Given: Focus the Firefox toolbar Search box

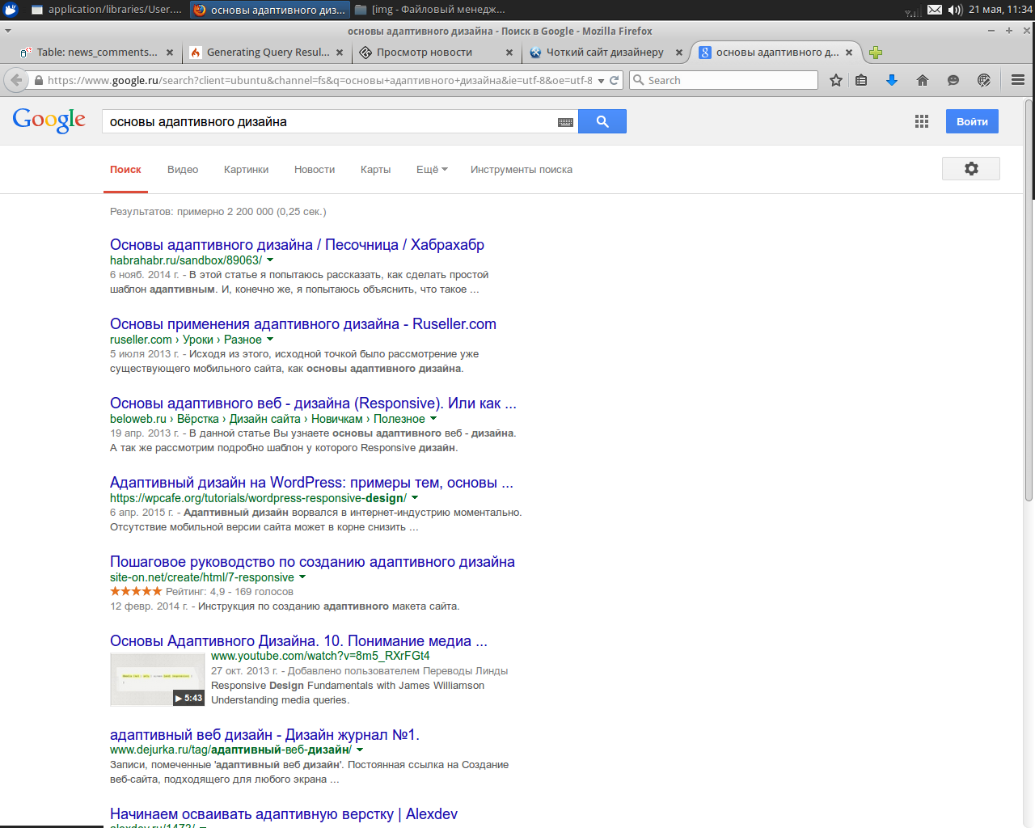Looking at the screenshot, I should [724, 80].
